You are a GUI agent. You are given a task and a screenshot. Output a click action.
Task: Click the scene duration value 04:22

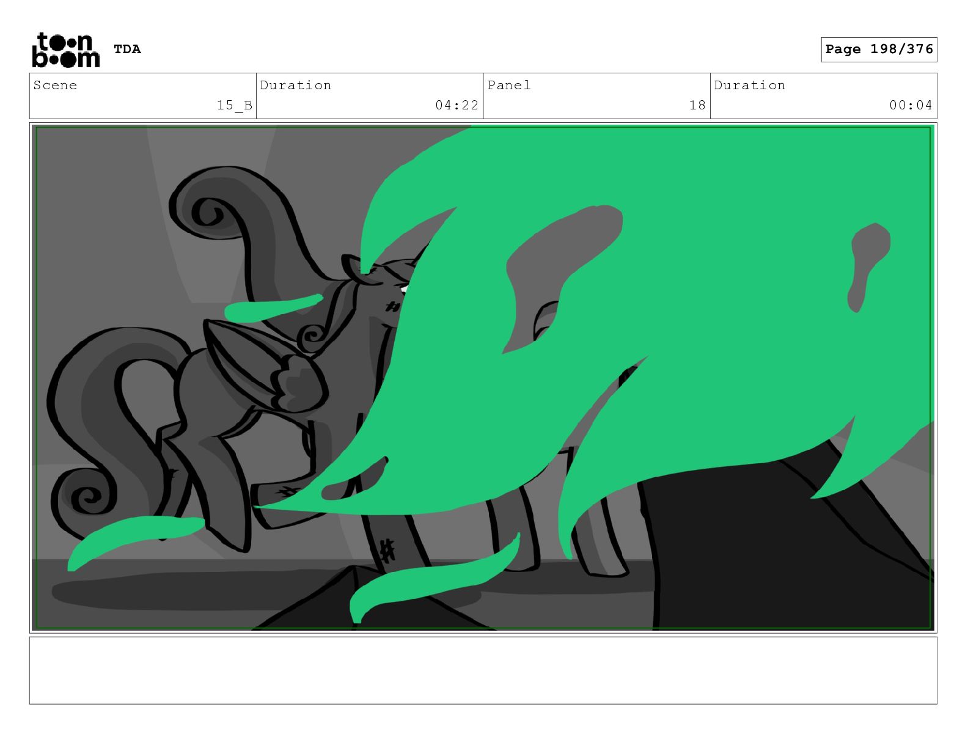click(457, 105)
